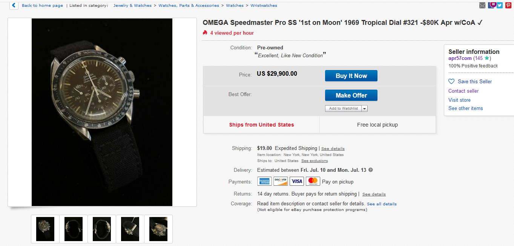This screenshot has width=514, height=246.
Task: Click the seller's feedback star icon
Action: tap(487, 58)
